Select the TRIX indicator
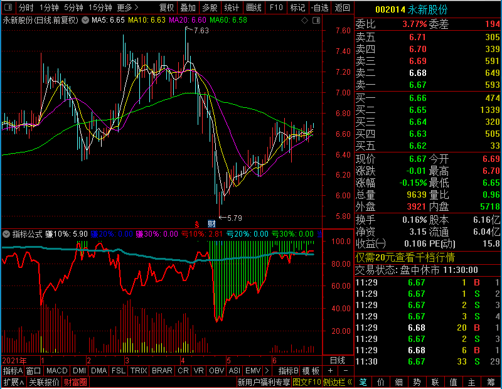Image resolution: width=502 pixels, height=389 pixels. 139,371
